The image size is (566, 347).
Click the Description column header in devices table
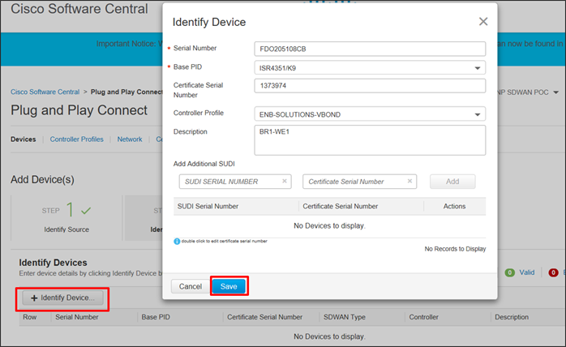tap(512, 317)
